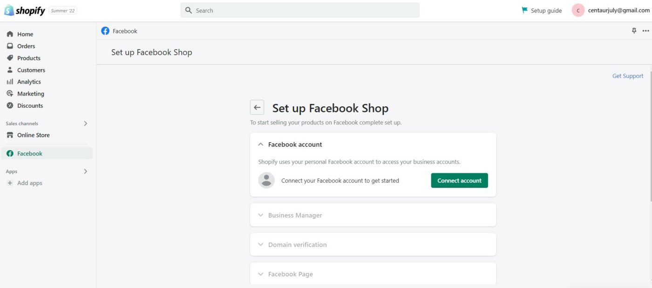Click the Discounts icon in sidebar
Viewport: 652px width, 288px height.
click(10, 105)
